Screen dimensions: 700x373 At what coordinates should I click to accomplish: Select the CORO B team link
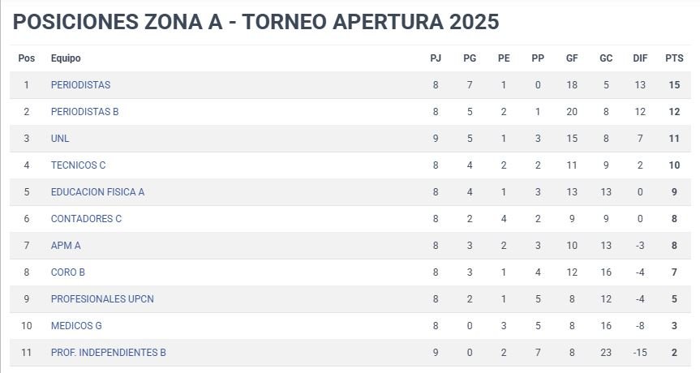pos(68,272)
